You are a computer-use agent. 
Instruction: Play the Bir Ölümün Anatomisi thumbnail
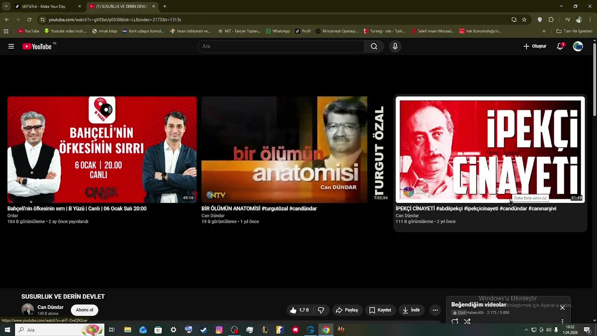click(x=296, y=149)
